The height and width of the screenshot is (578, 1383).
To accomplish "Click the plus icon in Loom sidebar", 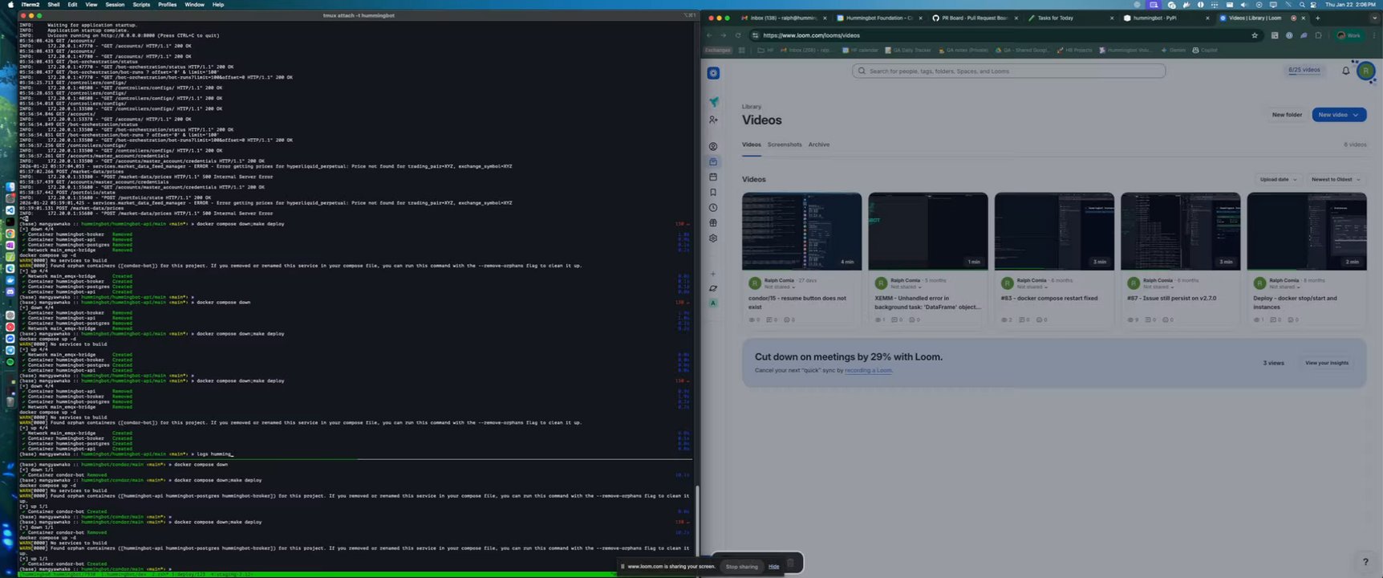I will pyautogui.click(x=713, y=275).
